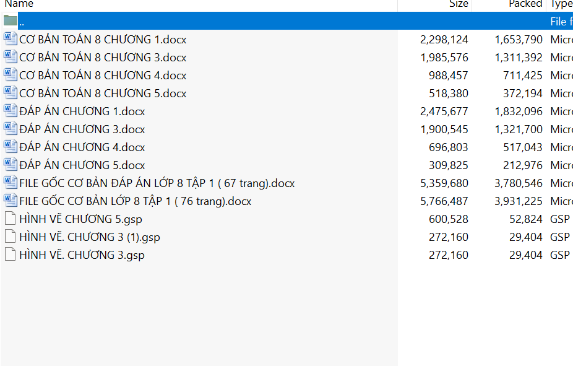Image resolution: width=573 pixels, height=366 pixels.
Task: Select HÌNH VẼ. CHƯƠNG 3.gsp file name
Action: [82, 255]
